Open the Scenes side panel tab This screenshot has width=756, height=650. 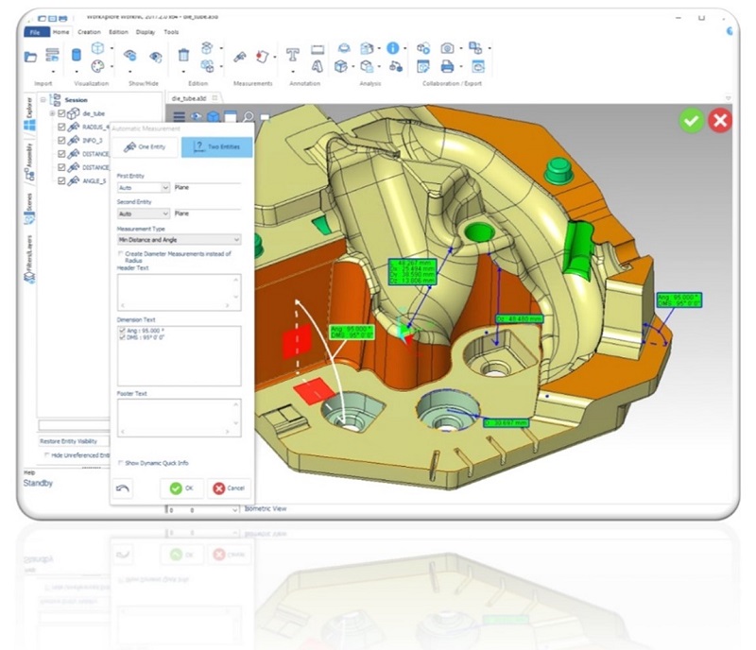pyautogui.click(x=29, y=208)
